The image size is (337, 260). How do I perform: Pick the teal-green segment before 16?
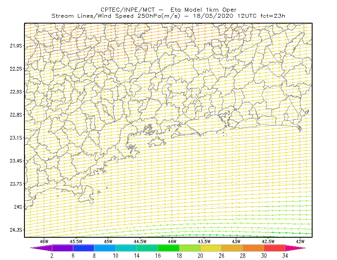tap(147, 248)
